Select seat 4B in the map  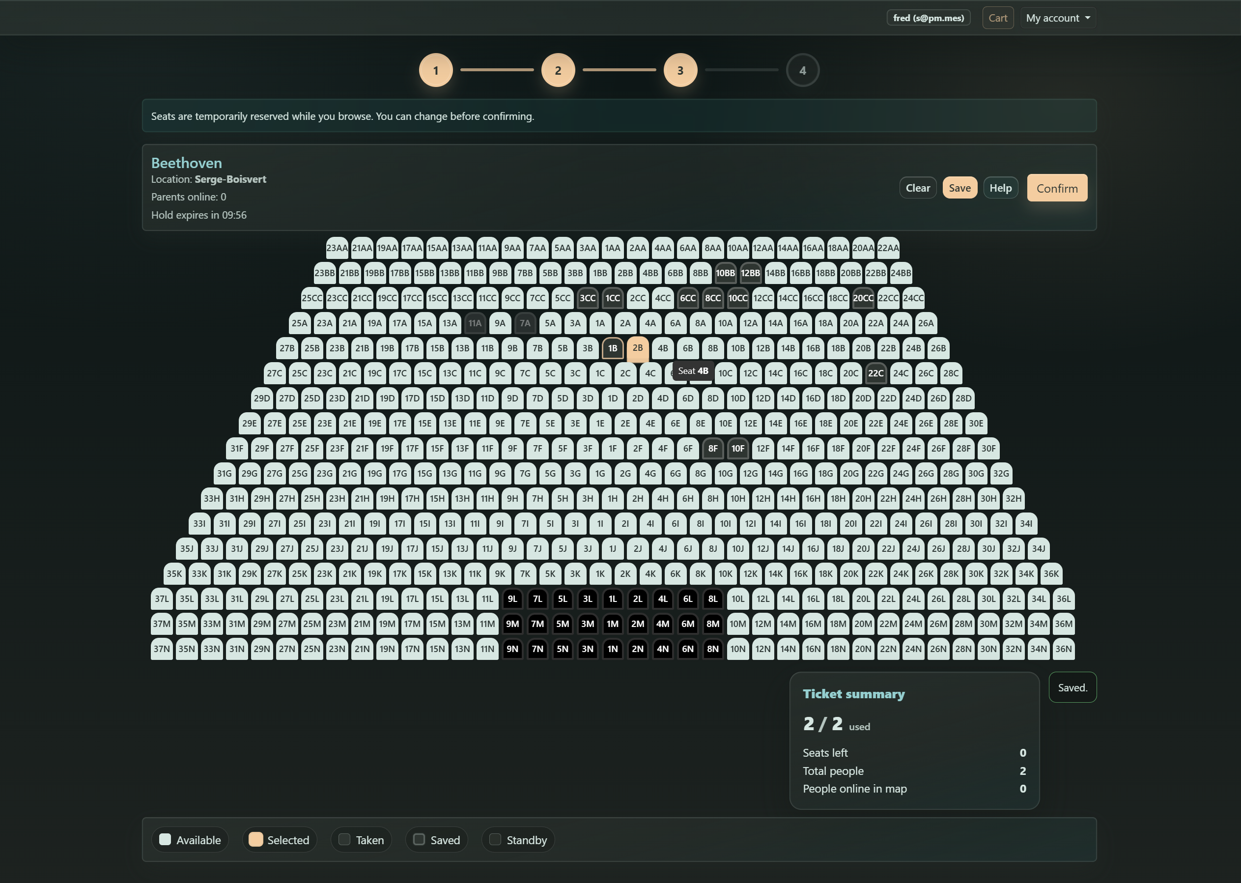pyautogui.click(x=663, y=348)
